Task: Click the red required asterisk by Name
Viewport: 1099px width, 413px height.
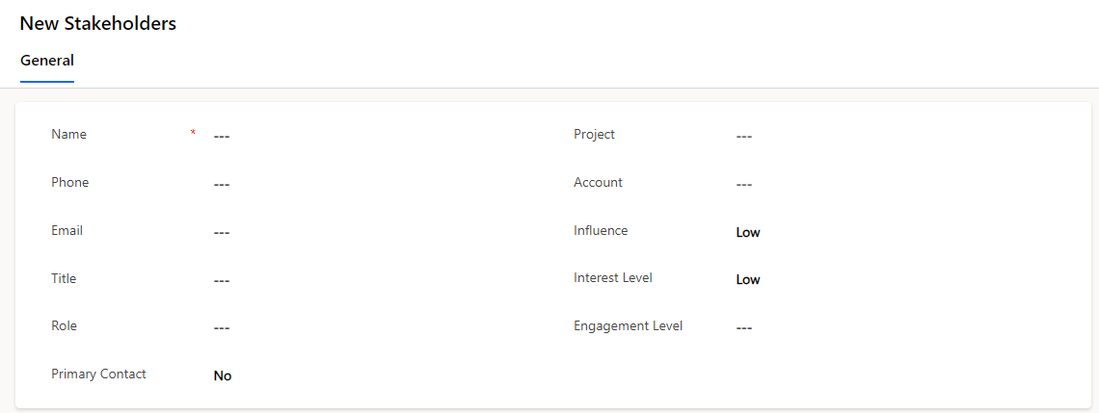Action: [193, 132]
